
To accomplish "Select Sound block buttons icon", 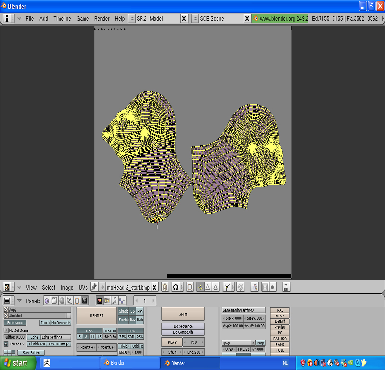I will click(x=122, y=301).
